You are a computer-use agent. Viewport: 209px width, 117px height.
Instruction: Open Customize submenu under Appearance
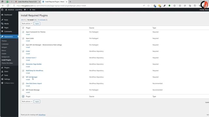(x=5, y=44)
